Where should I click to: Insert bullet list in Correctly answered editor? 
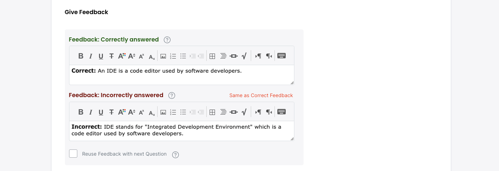point(183,56)
